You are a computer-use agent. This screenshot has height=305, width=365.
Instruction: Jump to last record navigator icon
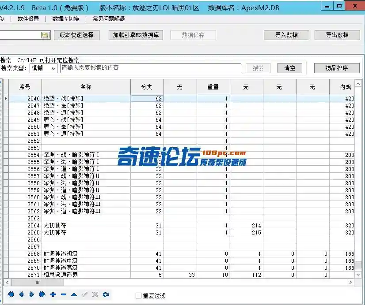42,294
